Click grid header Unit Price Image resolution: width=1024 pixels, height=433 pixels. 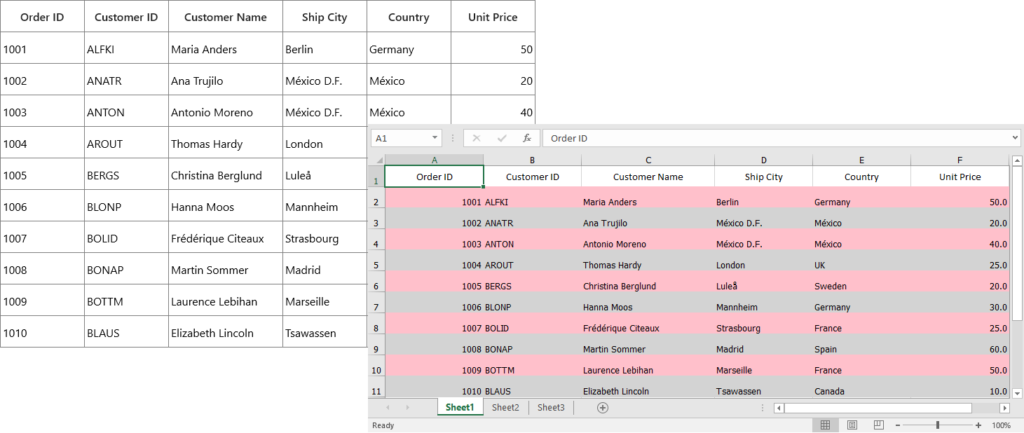coord(493,17)
